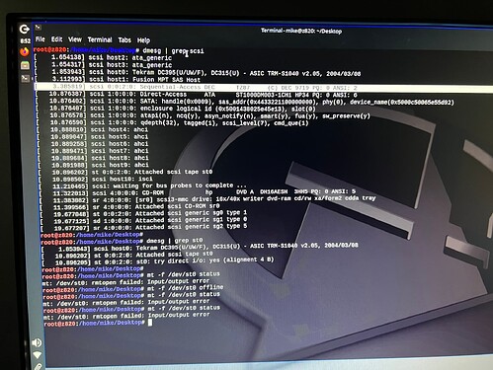Click the terminal window title bar

(x=264, y=30)
